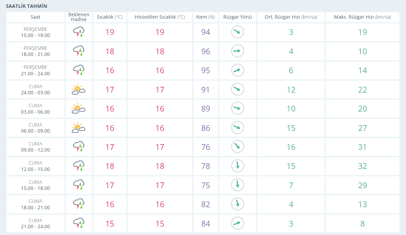Image resolution: width=406 pixels, height=235 pixels.
Task: Click wind direction arrow for Cuma 09.00 - 12.00
Action: tap(237, 146)
